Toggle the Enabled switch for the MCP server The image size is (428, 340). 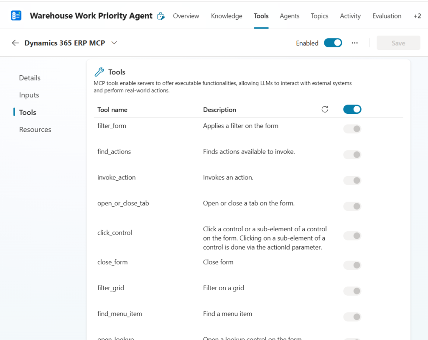(333, 43)
